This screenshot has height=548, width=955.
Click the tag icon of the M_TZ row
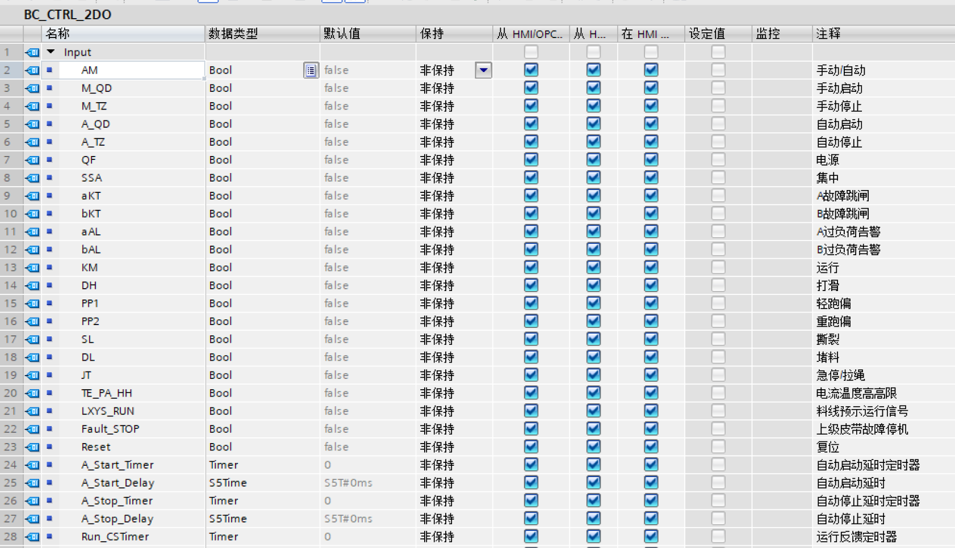click(32, 106)
